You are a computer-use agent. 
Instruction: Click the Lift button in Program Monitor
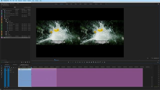[87, 62]
